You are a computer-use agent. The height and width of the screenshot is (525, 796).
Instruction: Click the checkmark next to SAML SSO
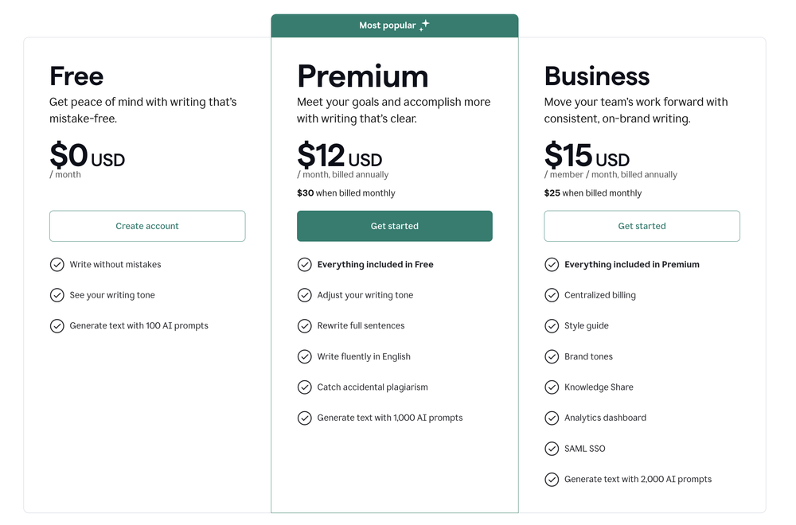pos(552,449)
